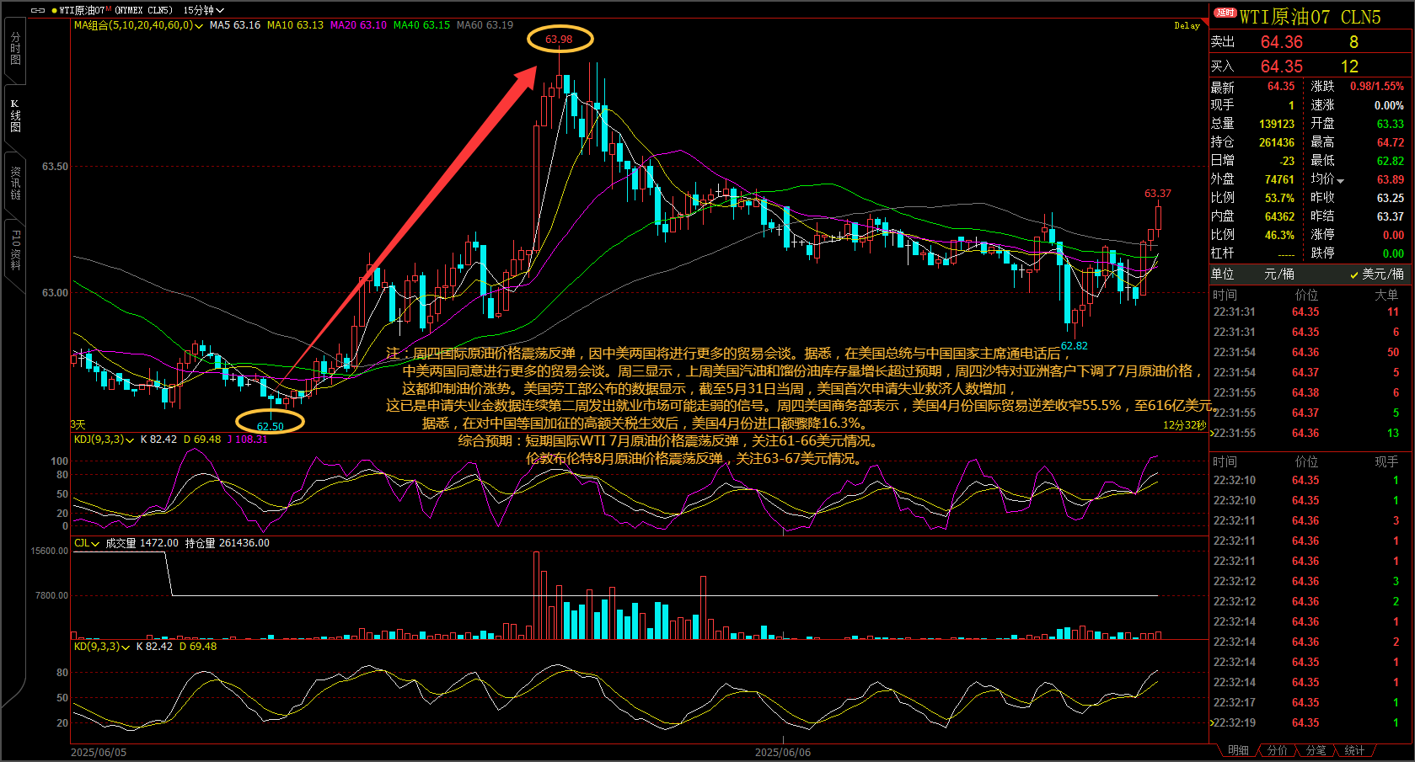Select the 元/桶 unit option
Image resolution: width=1415 pixels, height=762 pixels.
[x=1279, y=274]
